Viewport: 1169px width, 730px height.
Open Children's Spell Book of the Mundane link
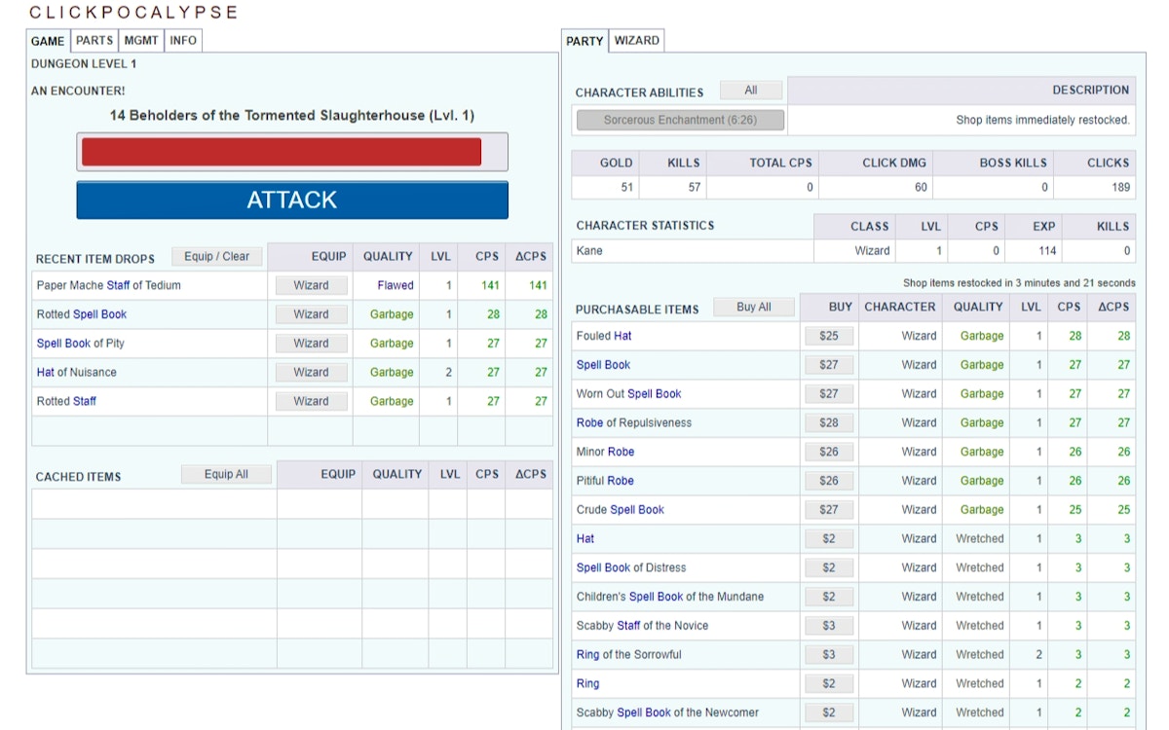[669, 597]
